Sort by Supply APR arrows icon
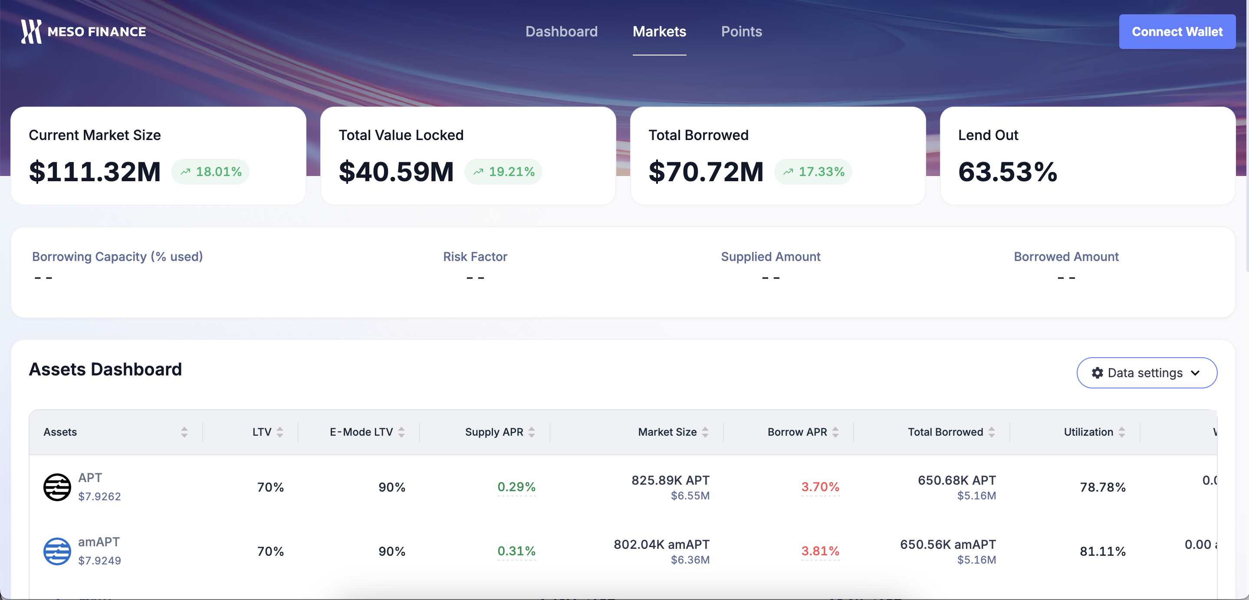 [532, 432]
